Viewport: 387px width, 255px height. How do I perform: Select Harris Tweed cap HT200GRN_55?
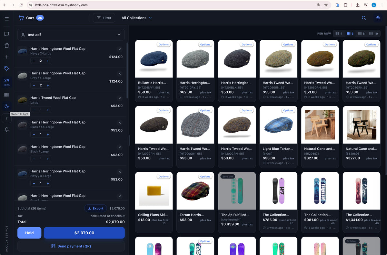point(237,137)
